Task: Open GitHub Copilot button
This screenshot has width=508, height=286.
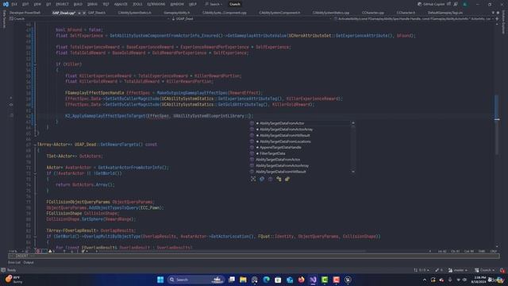Action: [431, 4]
